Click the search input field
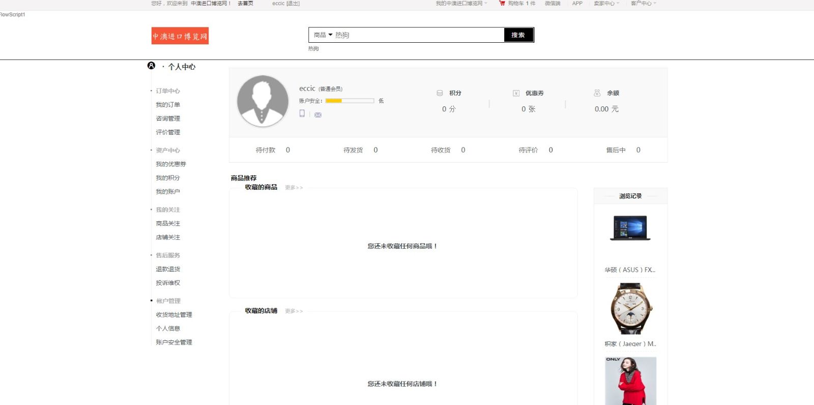Viewport: 814px width, 405px height. (x=417, y=35)
